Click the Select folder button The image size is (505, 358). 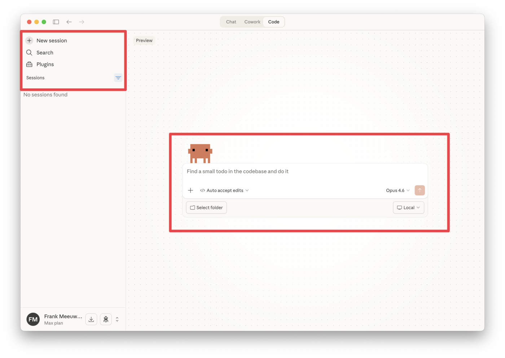(x=206, y=207)
